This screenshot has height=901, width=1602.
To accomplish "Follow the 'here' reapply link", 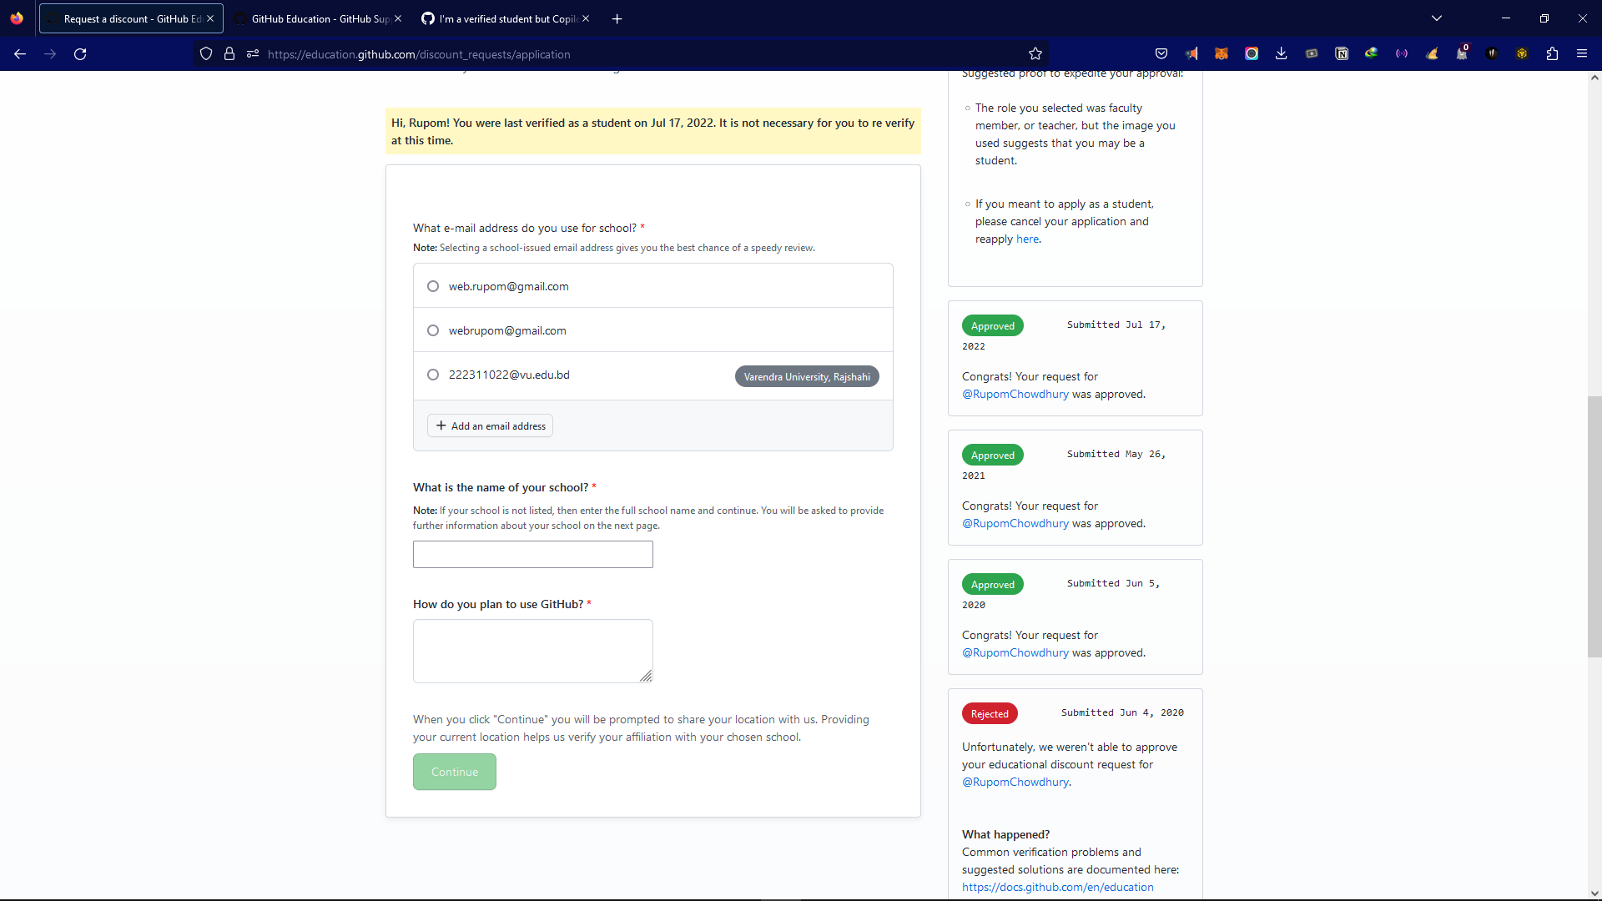I will (1027, 239).
